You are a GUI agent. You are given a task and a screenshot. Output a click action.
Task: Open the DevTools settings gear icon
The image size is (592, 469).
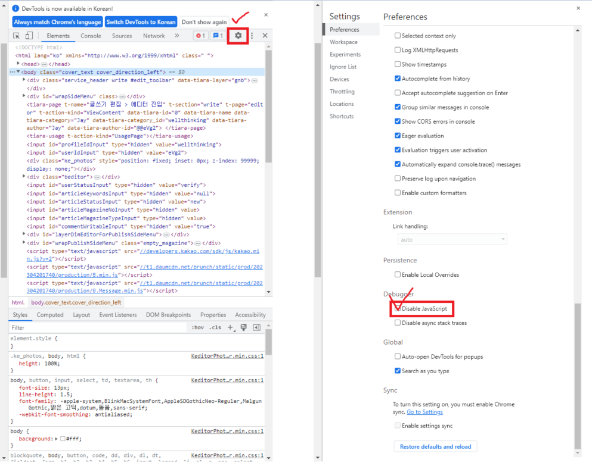pyautogui.click(x=238, y=36)
